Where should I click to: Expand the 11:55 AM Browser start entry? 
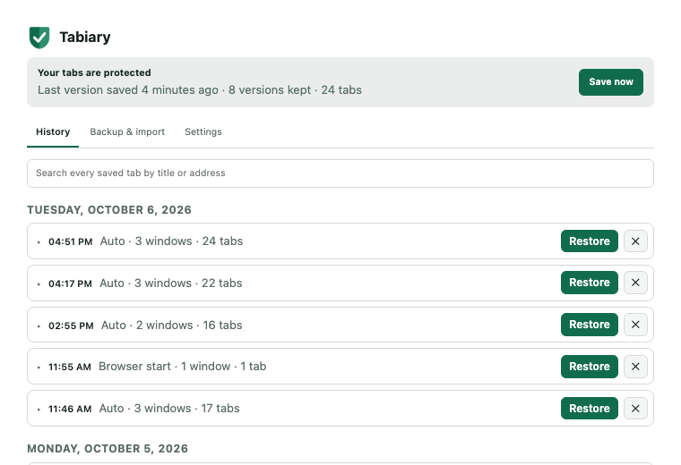[39, 367]
